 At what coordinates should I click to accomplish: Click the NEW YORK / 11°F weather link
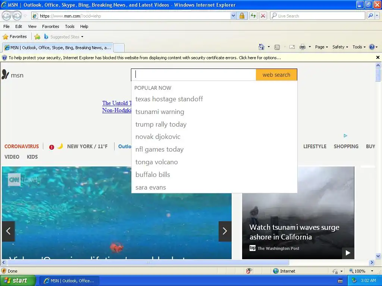87,146
